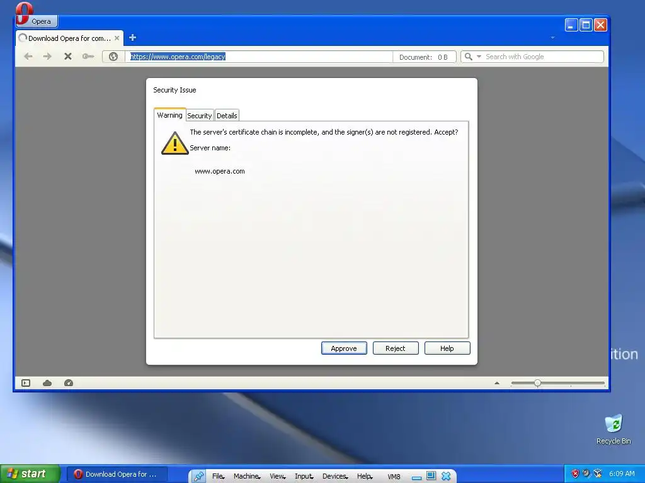Close the Download Opera tab

click(x=117, y=38)
